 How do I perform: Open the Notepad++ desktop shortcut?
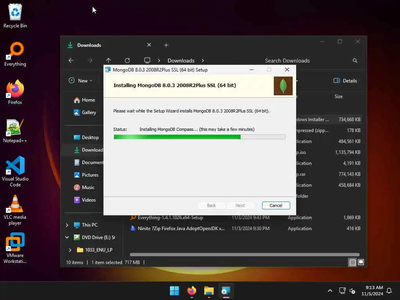(x=15, y=130)
